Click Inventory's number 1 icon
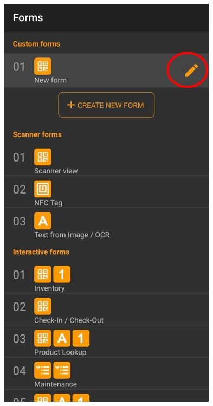This screenshot has width=213, height=406. click(x=62, y=274)
